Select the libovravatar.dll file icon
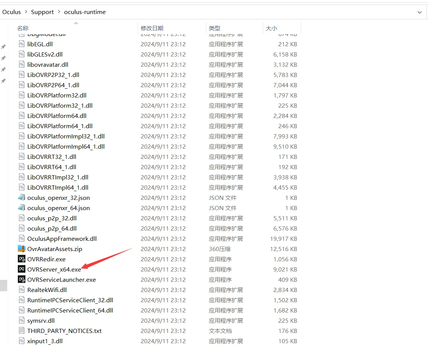This screenshot has width=428, height=347. point(22,64)
